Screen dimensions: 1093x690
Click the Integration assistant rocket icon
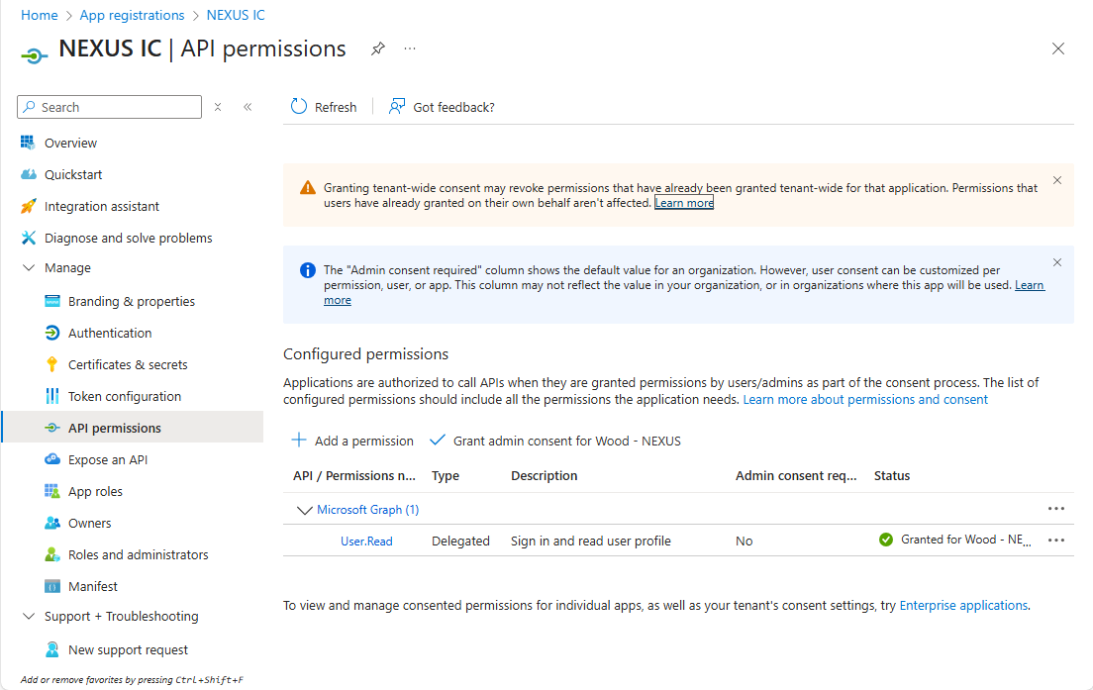pyautogui.click(x=28, y=206)
